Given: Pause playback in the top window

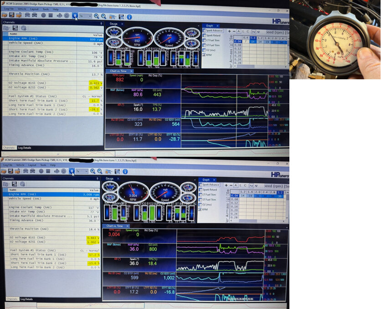Looking at the screenshot, I should [x=75, y=16].
